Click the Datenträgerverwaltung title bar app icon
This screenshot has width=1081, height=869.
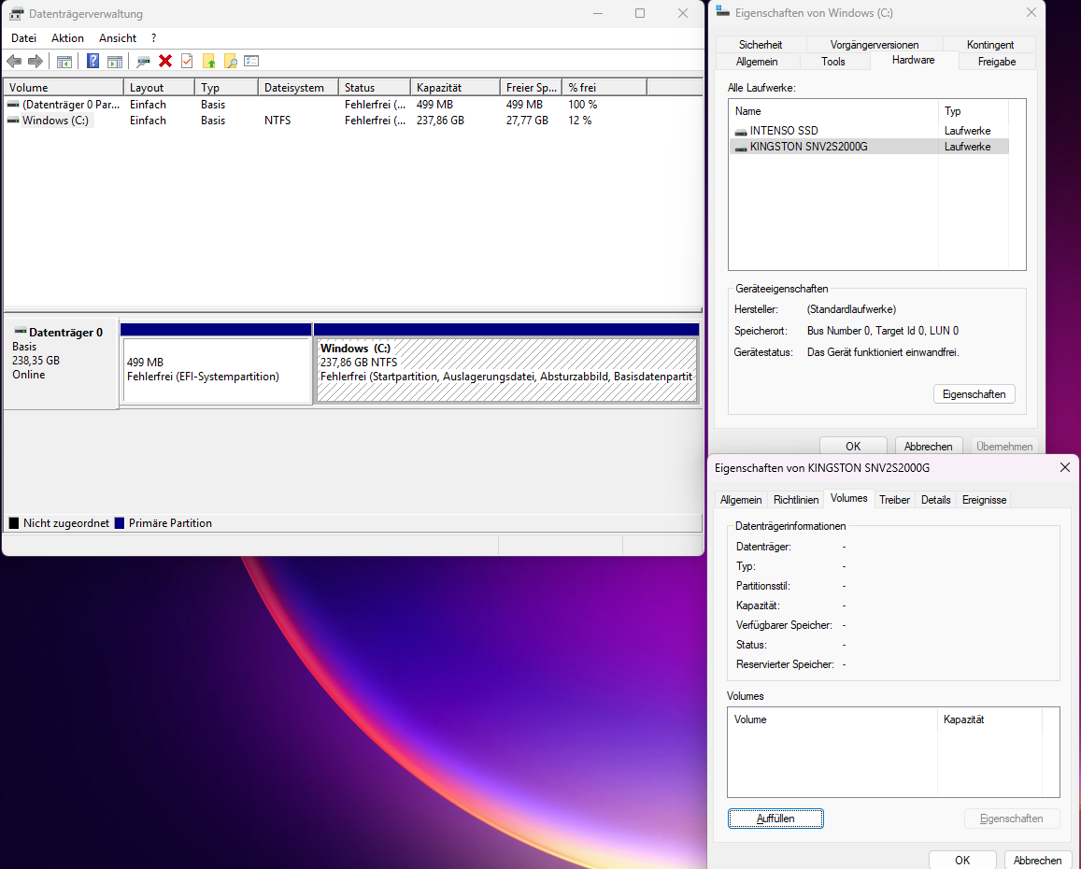click(17, 14)
